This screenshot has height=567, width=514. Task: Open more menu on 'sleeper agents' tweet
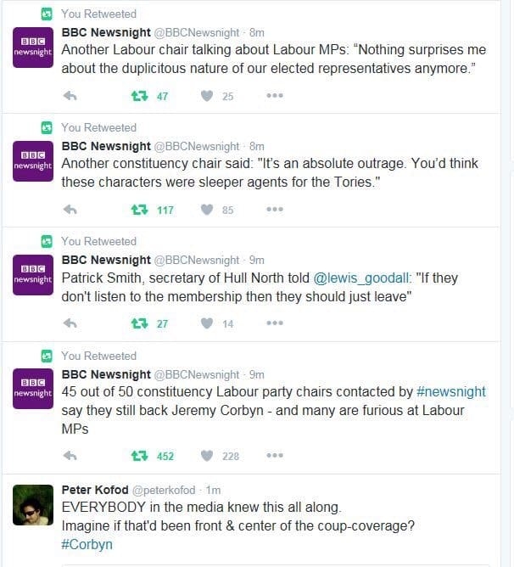click(275, 209)
